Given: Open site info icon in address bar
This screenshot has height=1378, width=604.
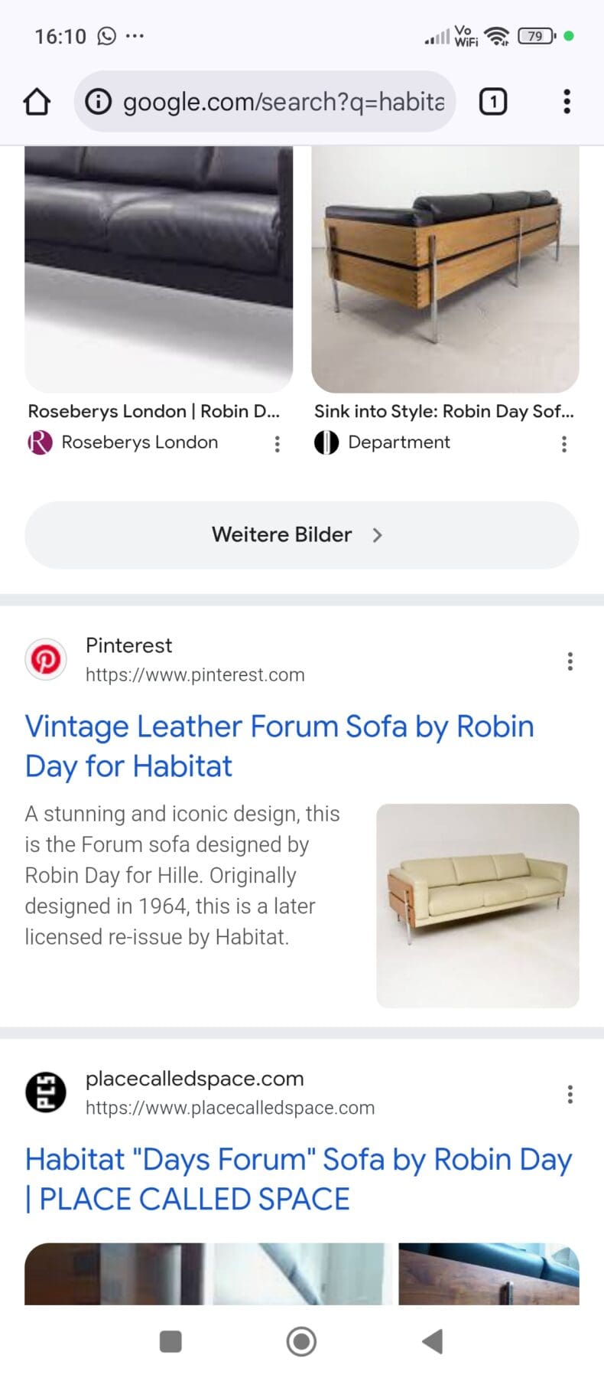Looking at the screenshot, I should tap(98, 102).
